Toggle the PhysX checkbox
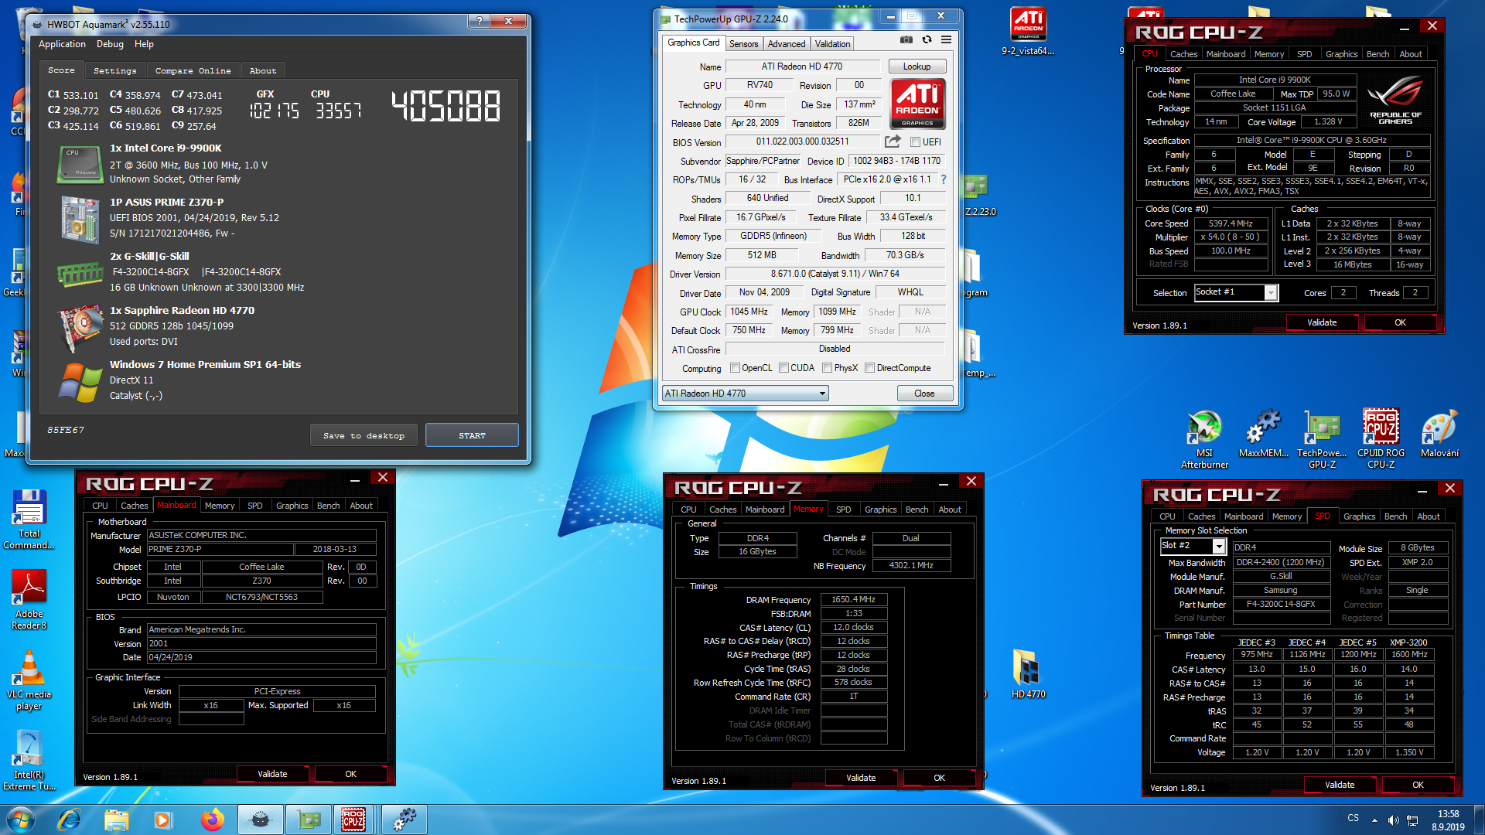Image resolution: width=1485 pixels, height=835 pixels. pos(827,368)
